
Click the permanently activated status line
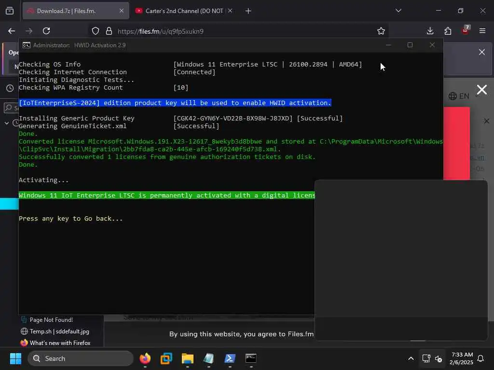pos(166,196)
